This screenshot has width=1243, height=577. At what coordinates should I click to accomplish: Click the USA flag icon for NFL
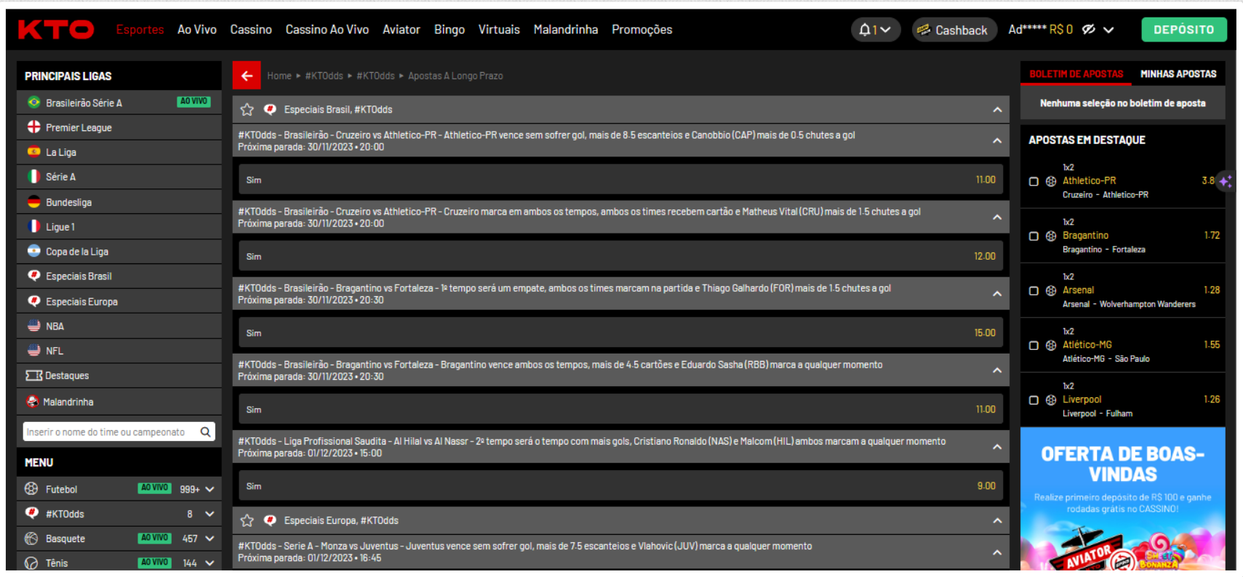(33, 351)
